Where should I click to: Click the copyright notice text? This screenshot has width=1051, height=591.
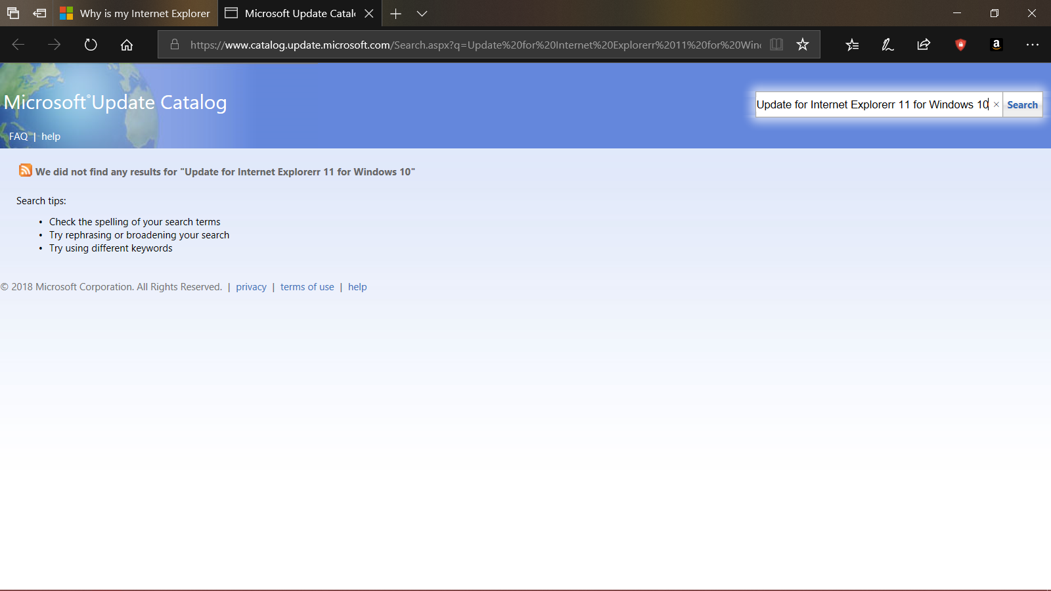coord(111,287)
